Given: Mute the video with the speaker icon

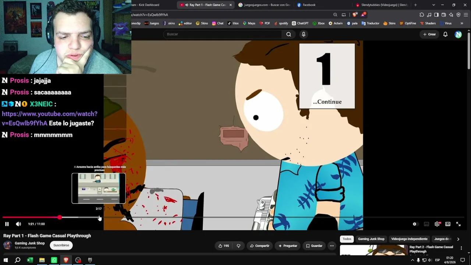Looking at the screenshot, I should pos(18,224).
